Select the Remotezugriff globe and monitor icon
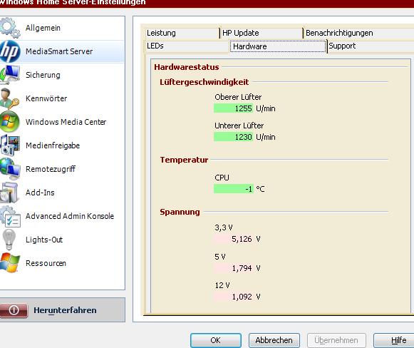 point(10,168)
